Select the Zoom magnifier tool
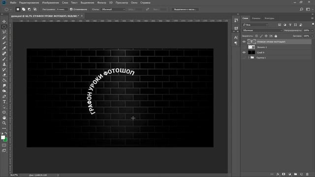The height and width of the screenshot is (177, 315). 4,123
